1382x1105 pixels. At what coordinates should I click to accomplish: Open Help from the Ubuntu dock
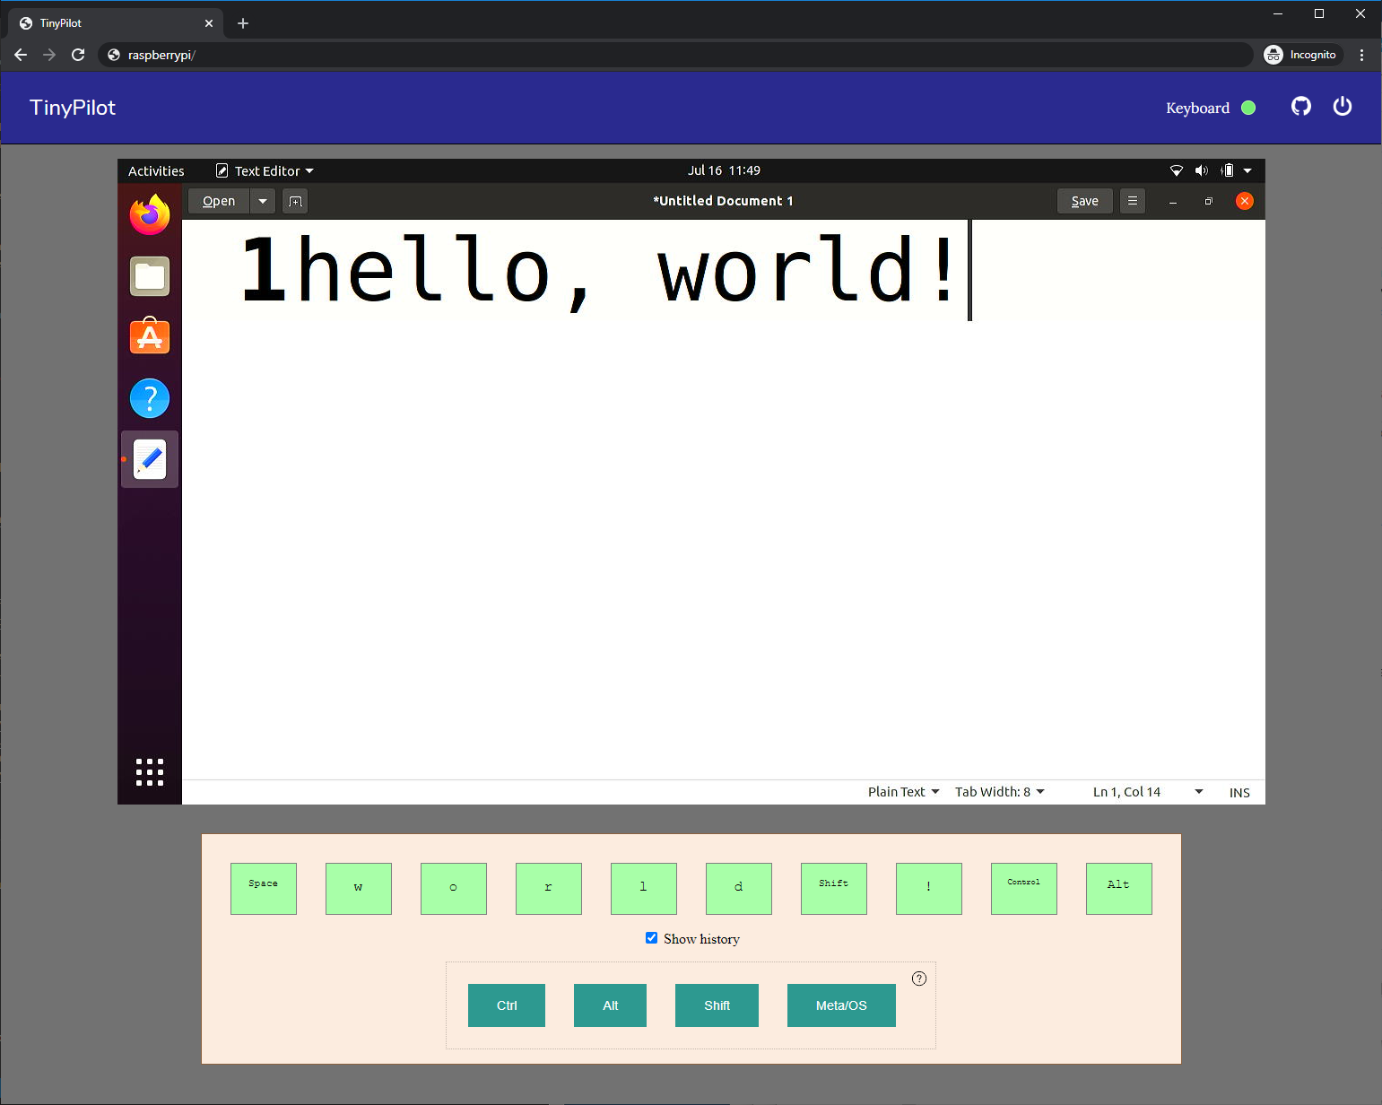pos(150,398)
